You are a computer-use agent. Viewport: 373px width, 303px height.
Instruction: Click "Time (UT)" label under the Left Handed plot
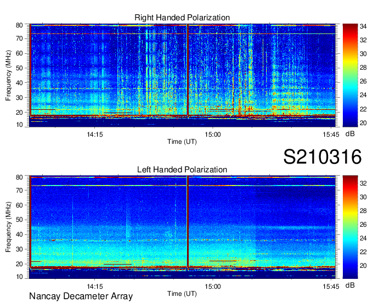(182, 294)
